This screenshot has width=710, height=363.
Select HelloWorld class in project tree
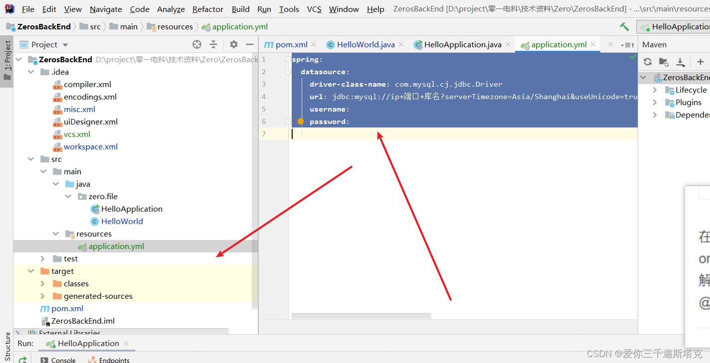(x=122, y=221)
